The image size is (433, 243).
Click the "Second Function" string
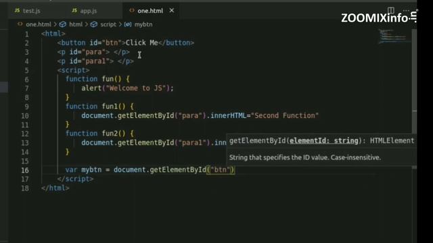(284, 115)
